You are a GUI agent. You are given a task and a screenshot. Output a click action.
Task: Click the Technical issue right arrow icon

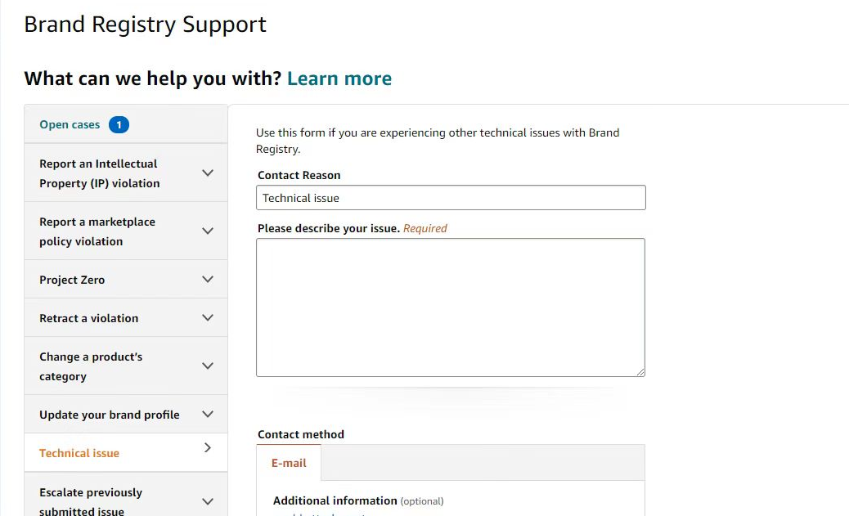[208, 448]
